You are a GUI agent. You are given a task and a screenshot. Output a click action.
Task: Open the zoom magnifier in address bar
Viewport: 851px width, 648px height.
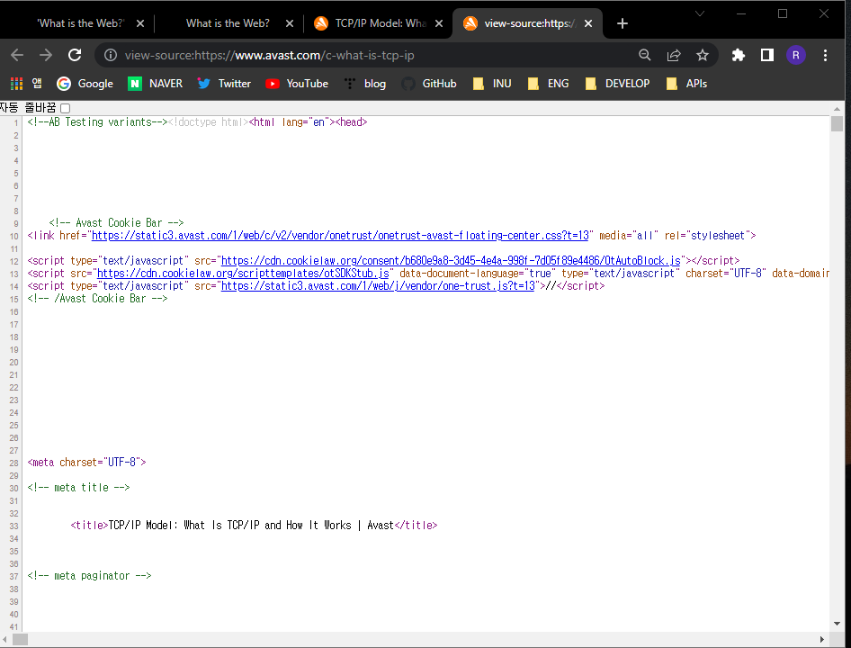point(645,55)
